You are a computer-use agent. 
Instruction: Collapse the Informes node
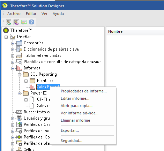click(13, 68)
